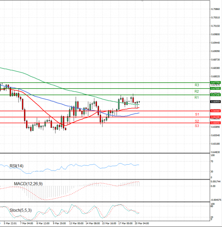
Task: Select the MACD(12,26,9) indicator label
Action: (x=28, y=184)
